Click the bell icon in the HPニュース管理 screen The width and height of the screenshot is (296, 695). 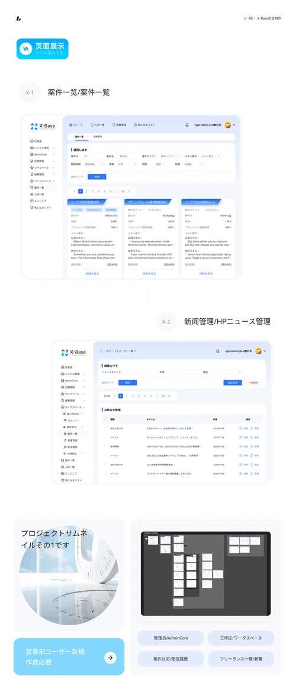point(217,351)
